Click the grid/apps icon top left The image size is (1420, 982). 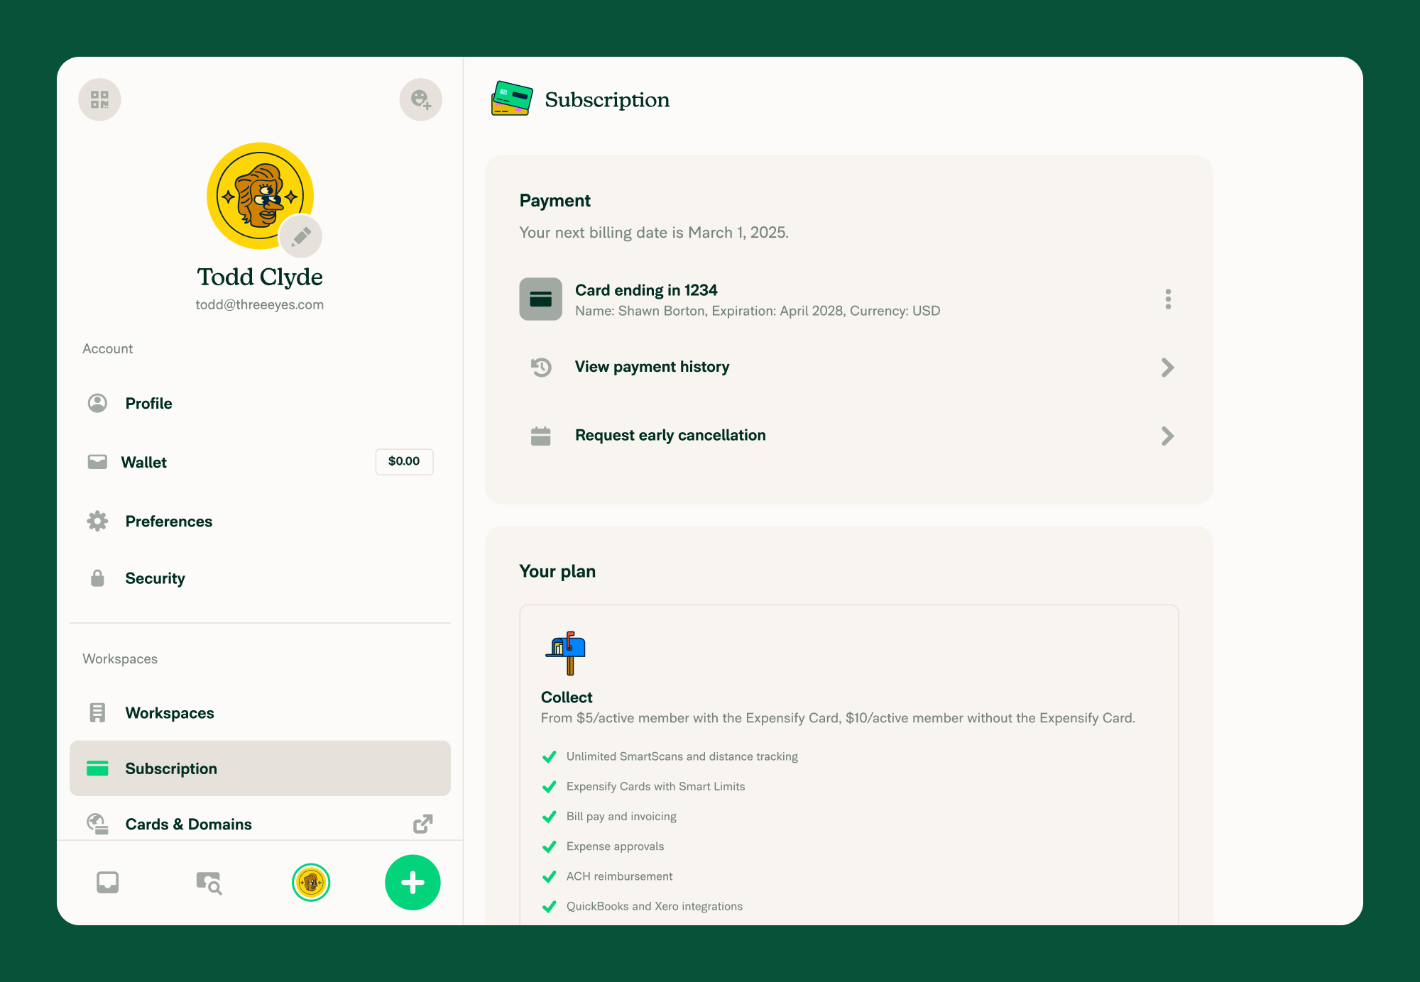[x=99, y=99]
